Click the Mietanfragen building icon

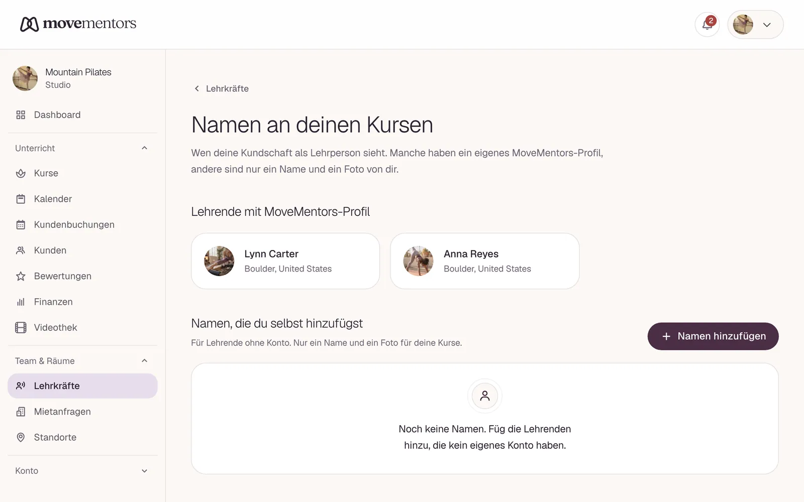[21, 412]
